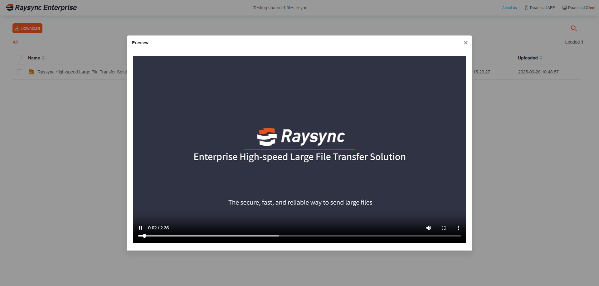Check the select-all checkbox by Name
The image size is (599, 286).
[x=19, y=58]
